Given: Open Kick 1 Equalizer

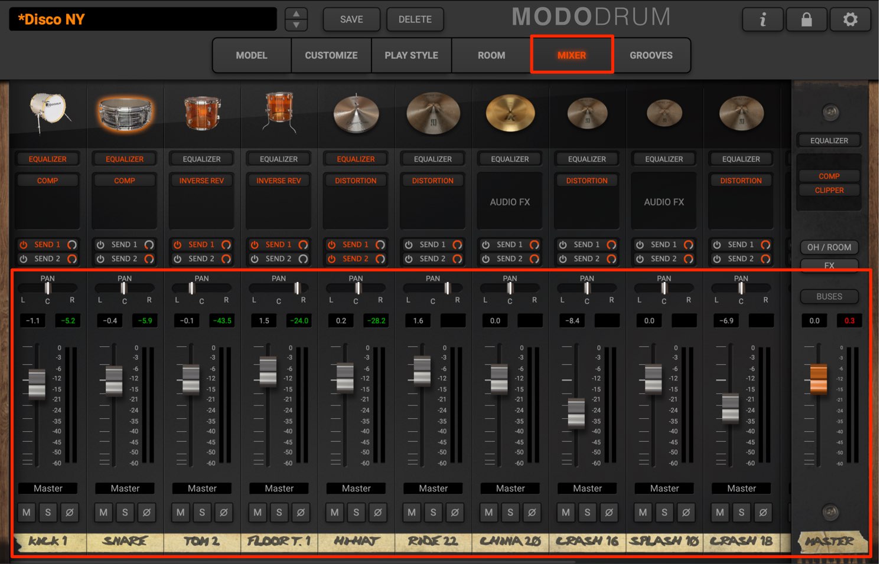Looking at the screenshot, I should click(x=48, y=159).
